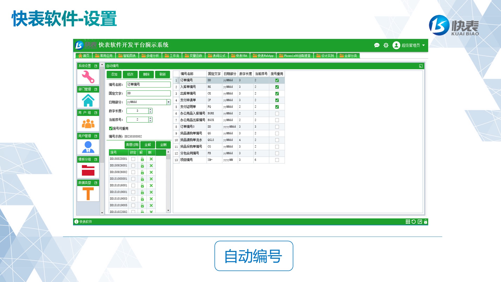Delete voided number DD151019003
501x282 pixels.
[x=151, y=199]
